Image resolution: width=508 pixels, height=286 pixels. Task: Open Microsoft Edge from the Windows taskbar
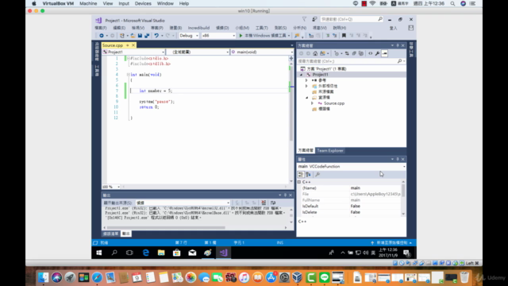pyautogui.click(x=146, y=253)
